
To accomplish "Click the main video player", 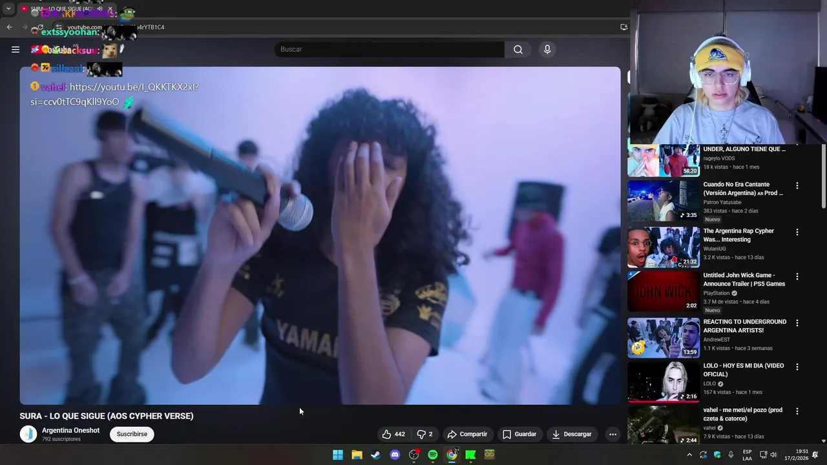I will pyautogui.click(x=320, y=236).
